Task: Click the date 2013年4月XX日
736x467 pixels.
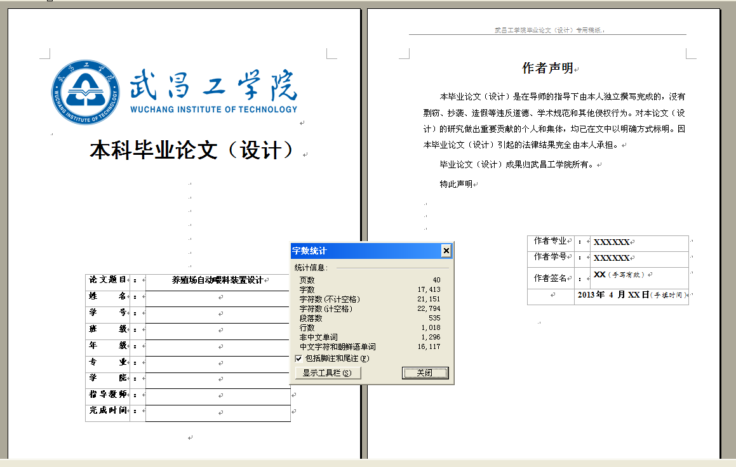Action: [613, 295]
